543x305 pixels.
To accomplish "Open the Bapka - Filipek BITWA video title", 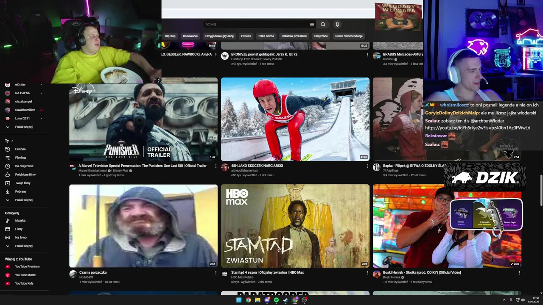I will click(414, 166).
